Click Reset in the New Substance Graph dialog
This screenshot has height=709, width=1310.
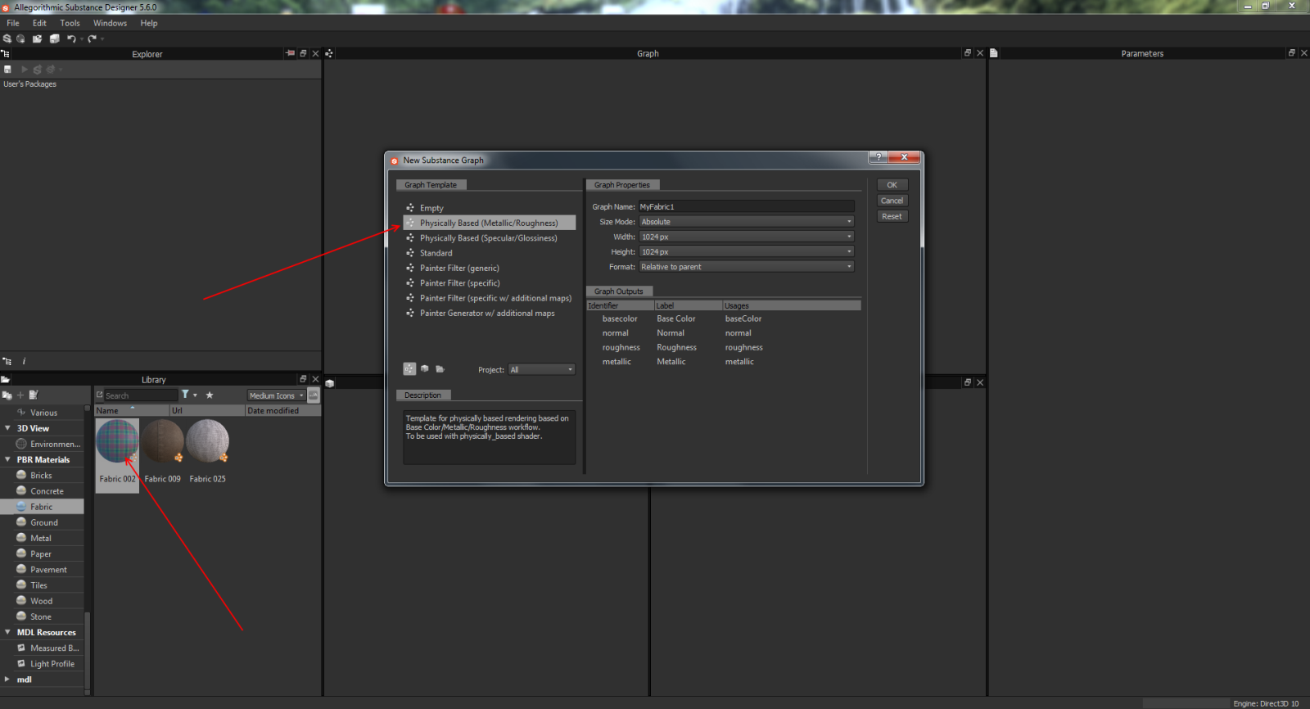pyautogui.click(x=892, y=217)
